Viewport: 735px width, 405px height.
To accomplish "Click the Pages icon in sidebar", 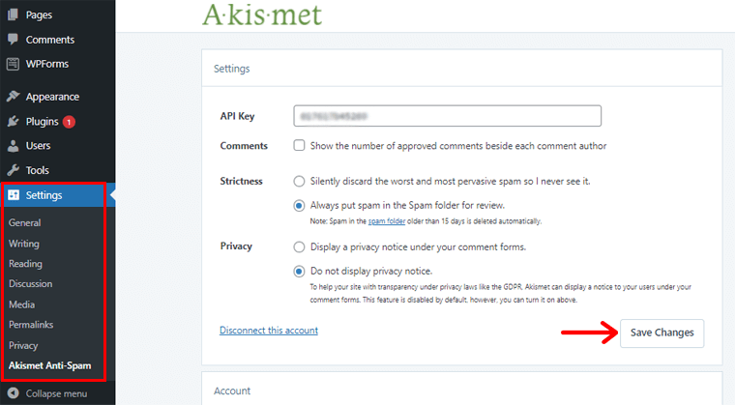I will click(x=13, y=15).
